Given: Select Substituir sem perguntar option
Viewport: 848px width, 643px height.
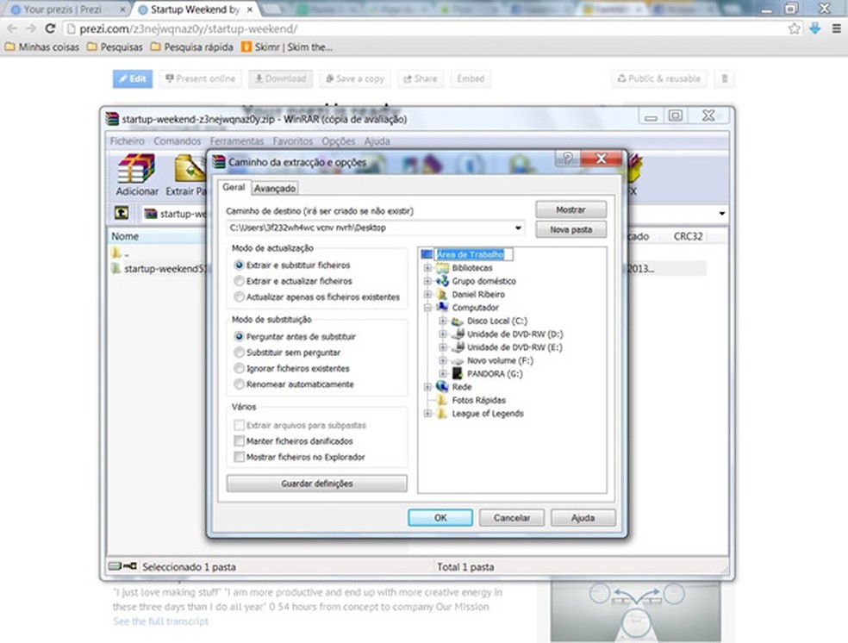Looking at the screenshot, I should point(287,353).
